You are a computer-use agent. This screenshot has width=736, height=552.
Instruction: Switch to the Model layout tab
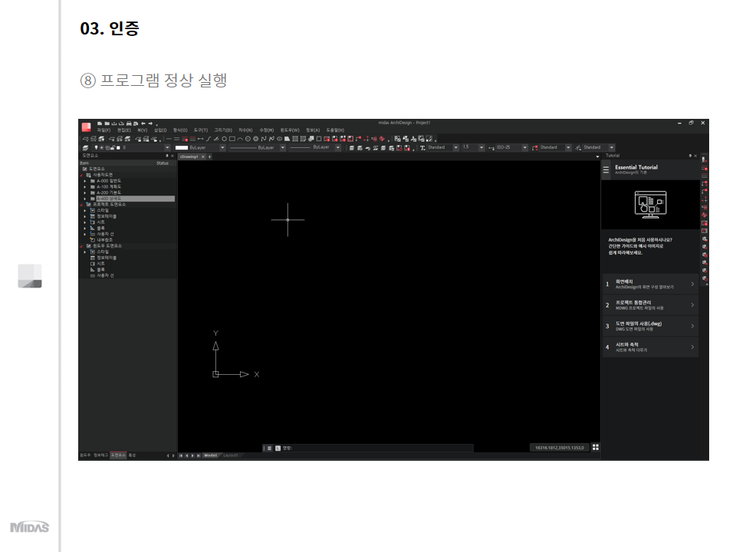211,455
